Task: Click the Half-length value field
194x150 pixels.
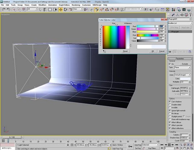Action: click(x=184, y=88)
